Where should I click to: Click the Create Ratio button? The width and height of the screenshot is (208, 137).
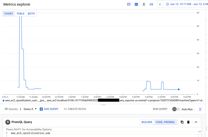pos(75,109)
